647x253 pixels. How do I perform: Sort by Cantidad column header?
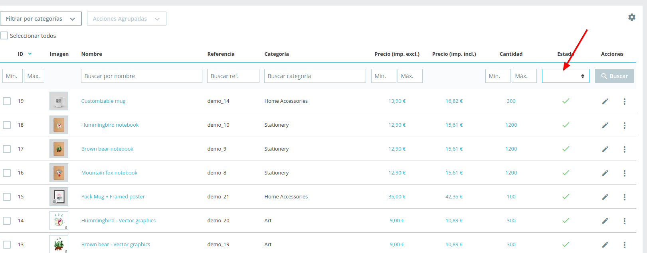[x=511, y=54]
